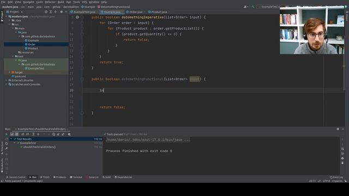Expand all test results

coord(33,134)
